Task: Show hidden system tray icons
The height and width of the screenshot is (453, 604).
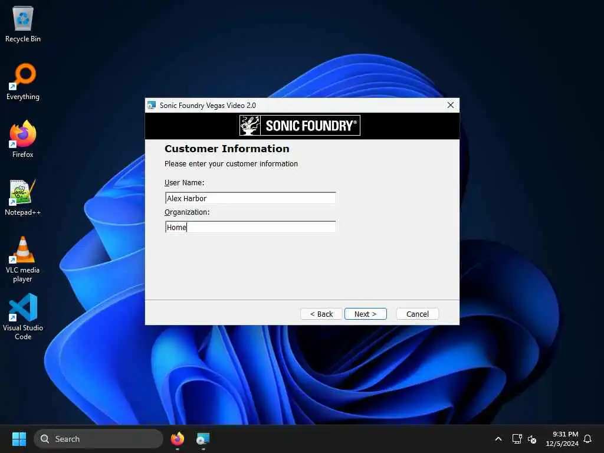Action: tap(498, 439)
